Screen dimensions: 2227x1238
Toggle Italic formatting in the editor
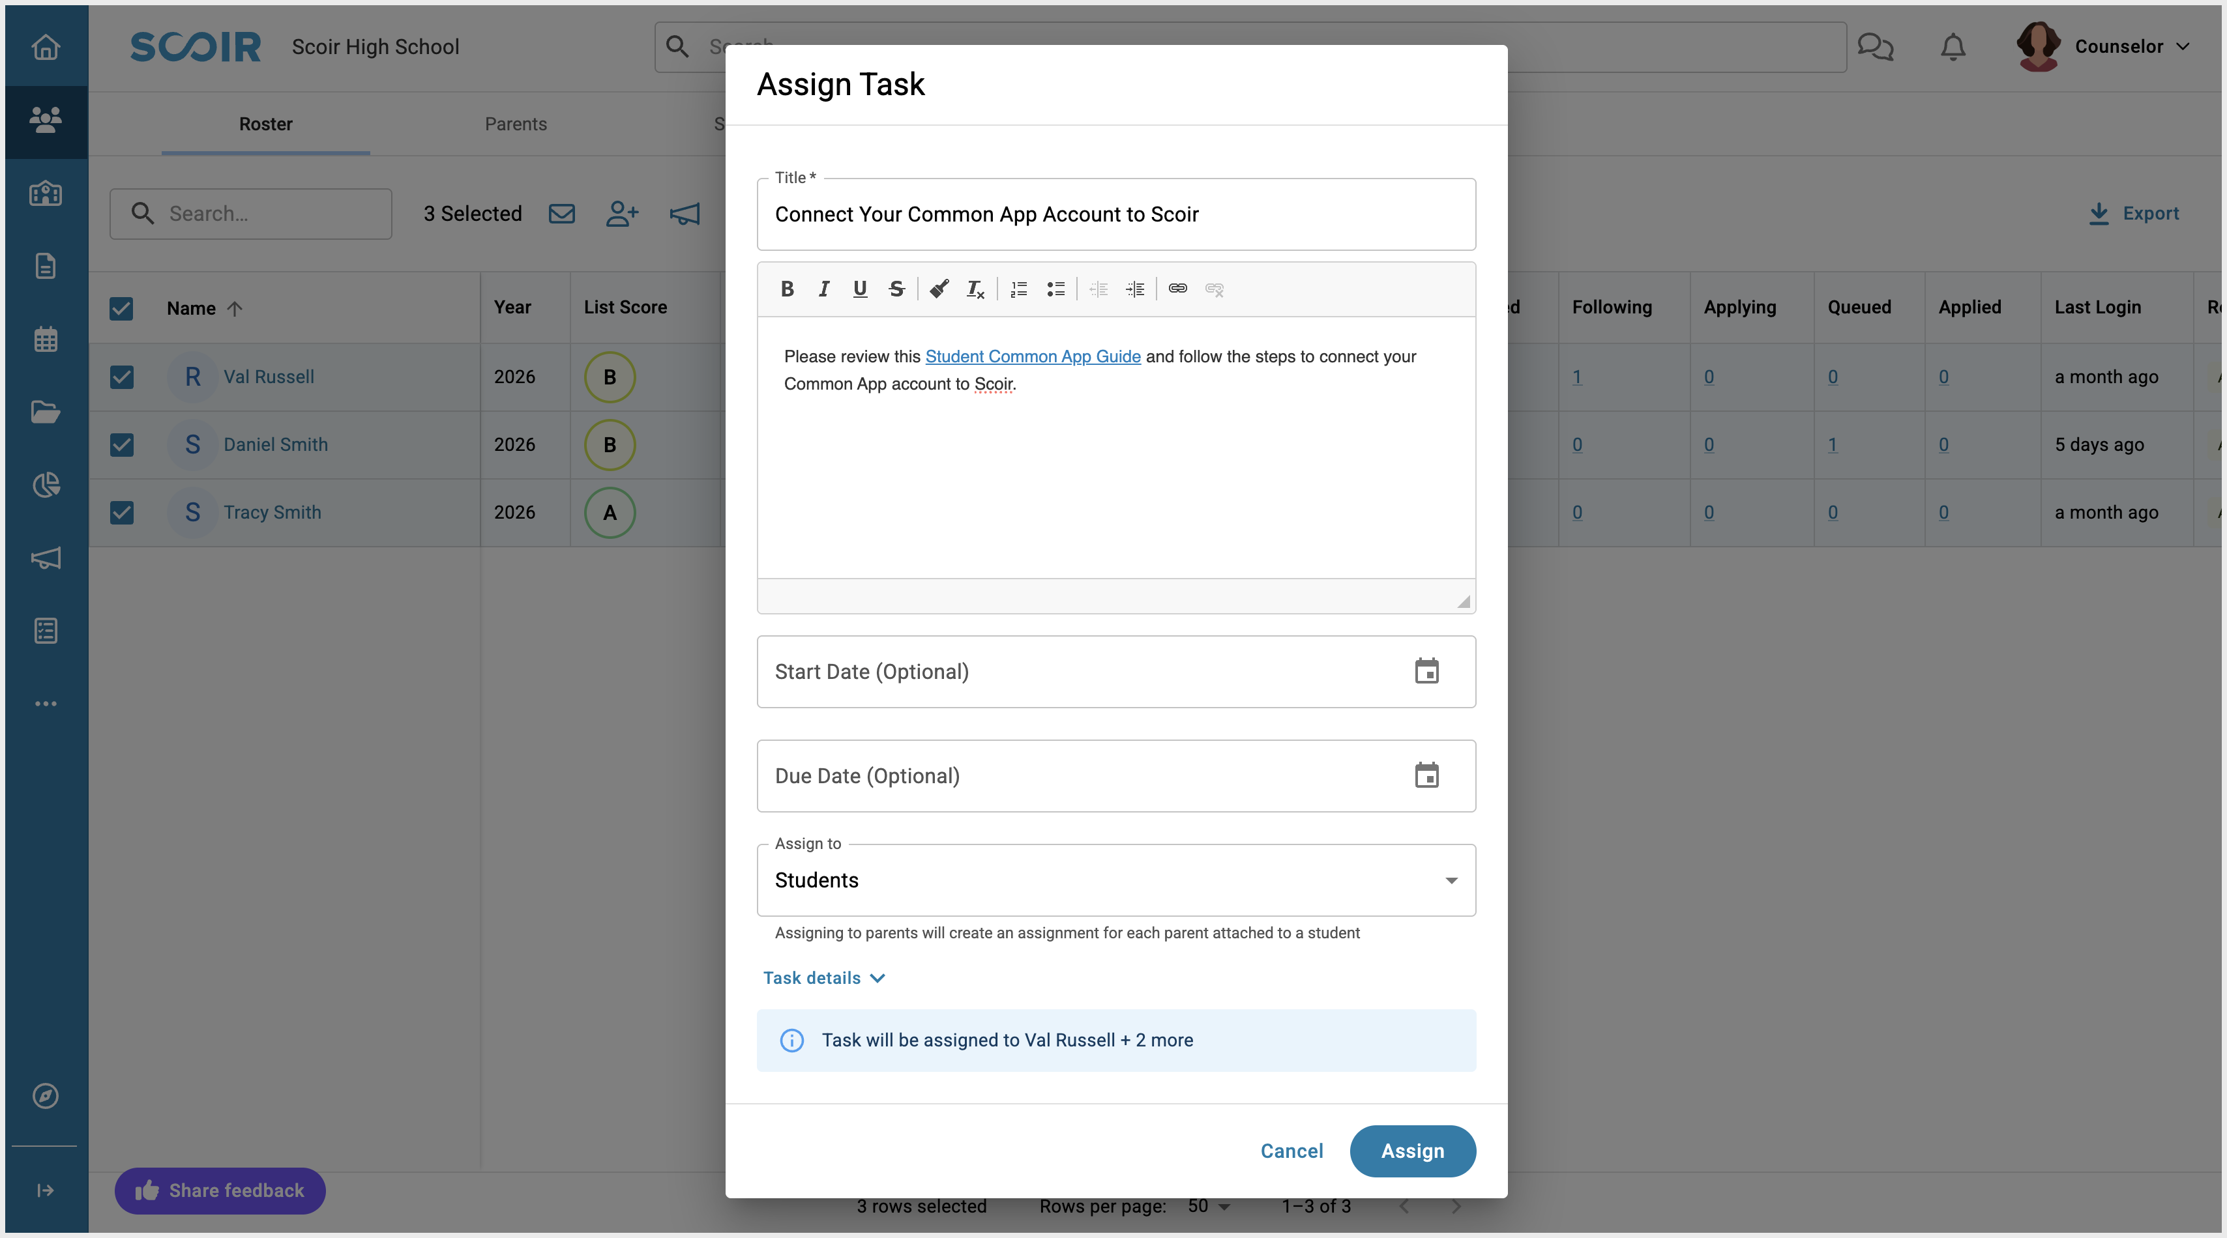[823, 289]
